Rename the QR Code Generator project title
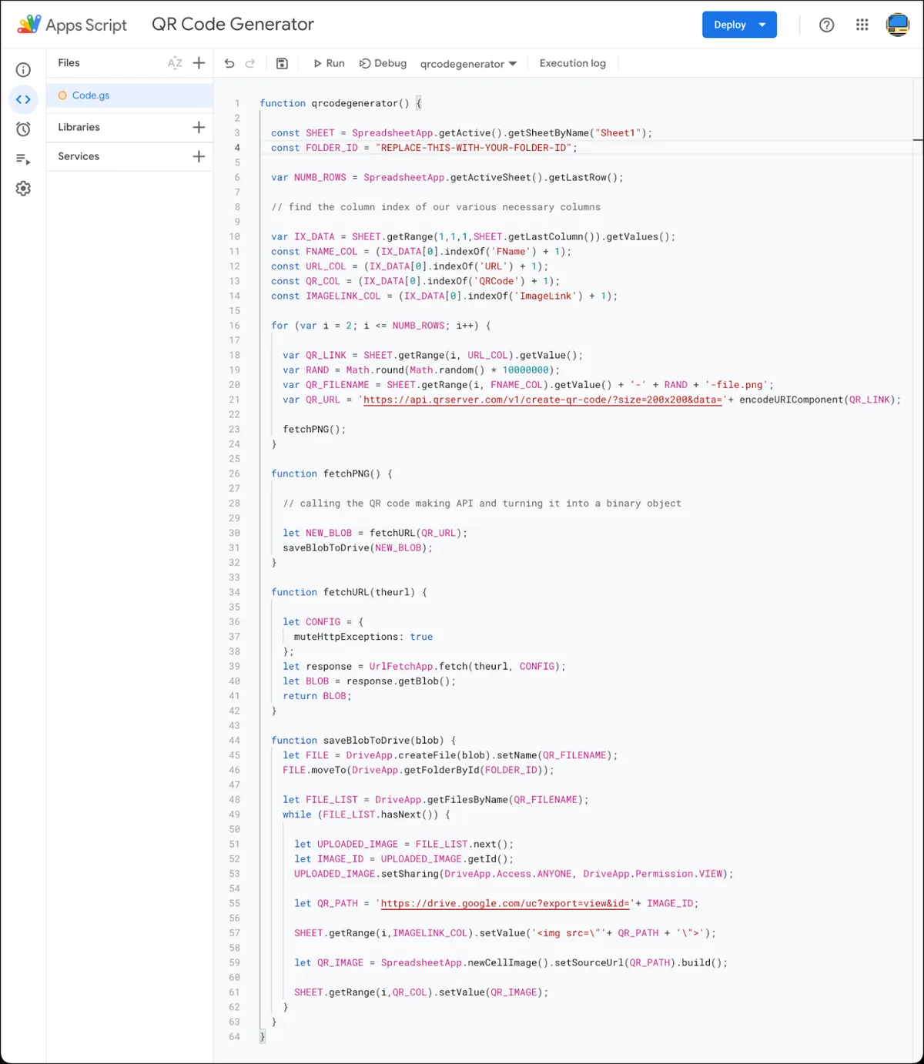The height and width of the screenshot is (1064, 924). 233,24
